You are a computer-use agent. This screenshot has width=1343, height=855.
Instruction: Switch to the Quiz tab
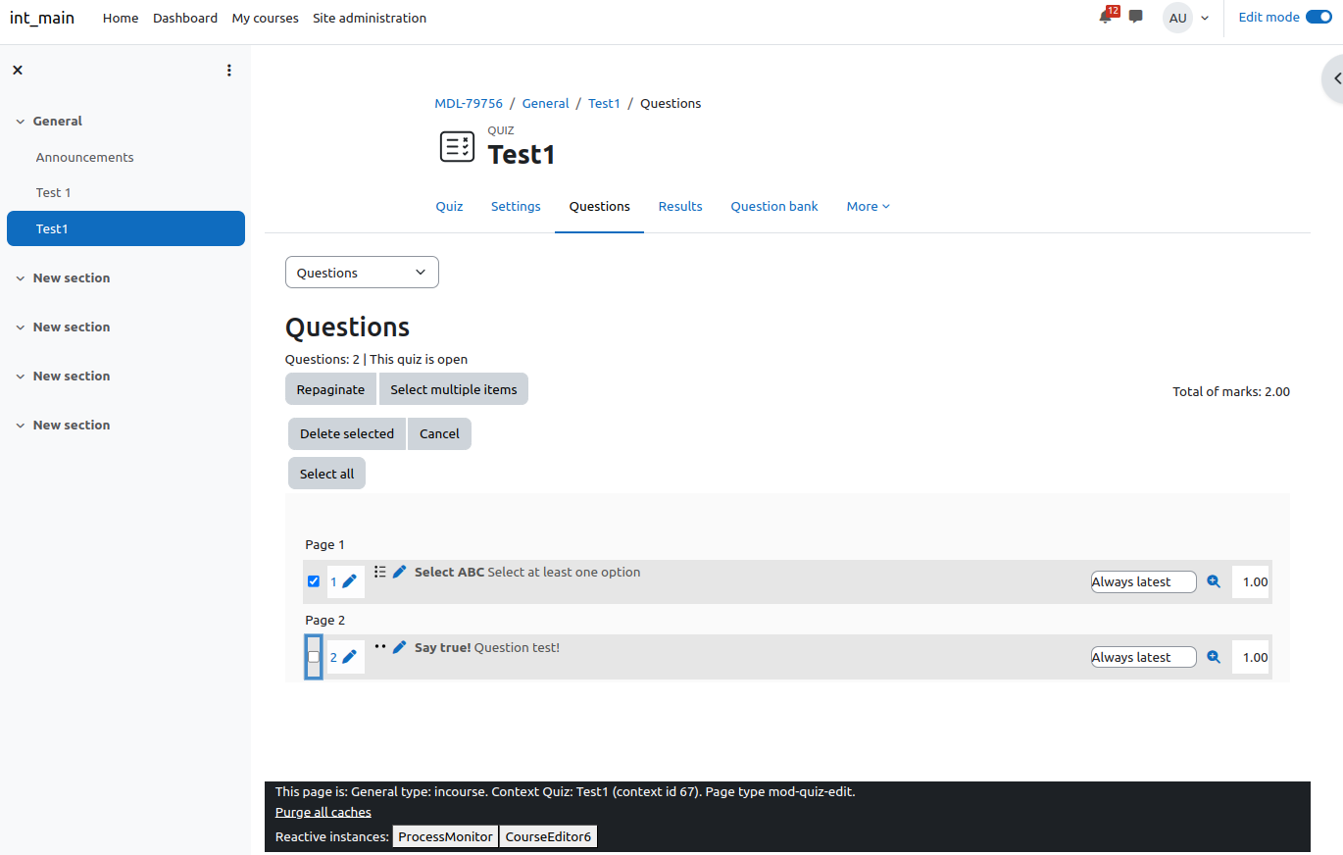tap(449, 206)
